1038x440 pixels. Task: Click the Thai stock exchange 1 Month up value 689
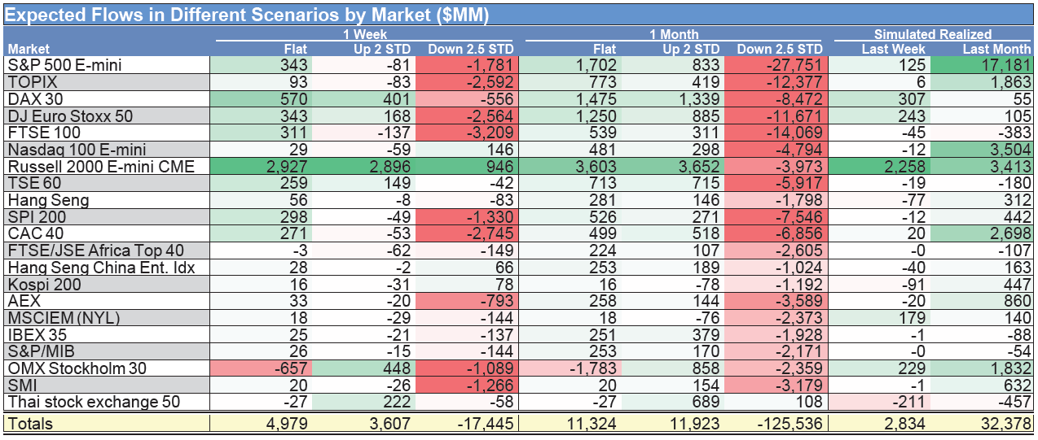tap(706, 402)
